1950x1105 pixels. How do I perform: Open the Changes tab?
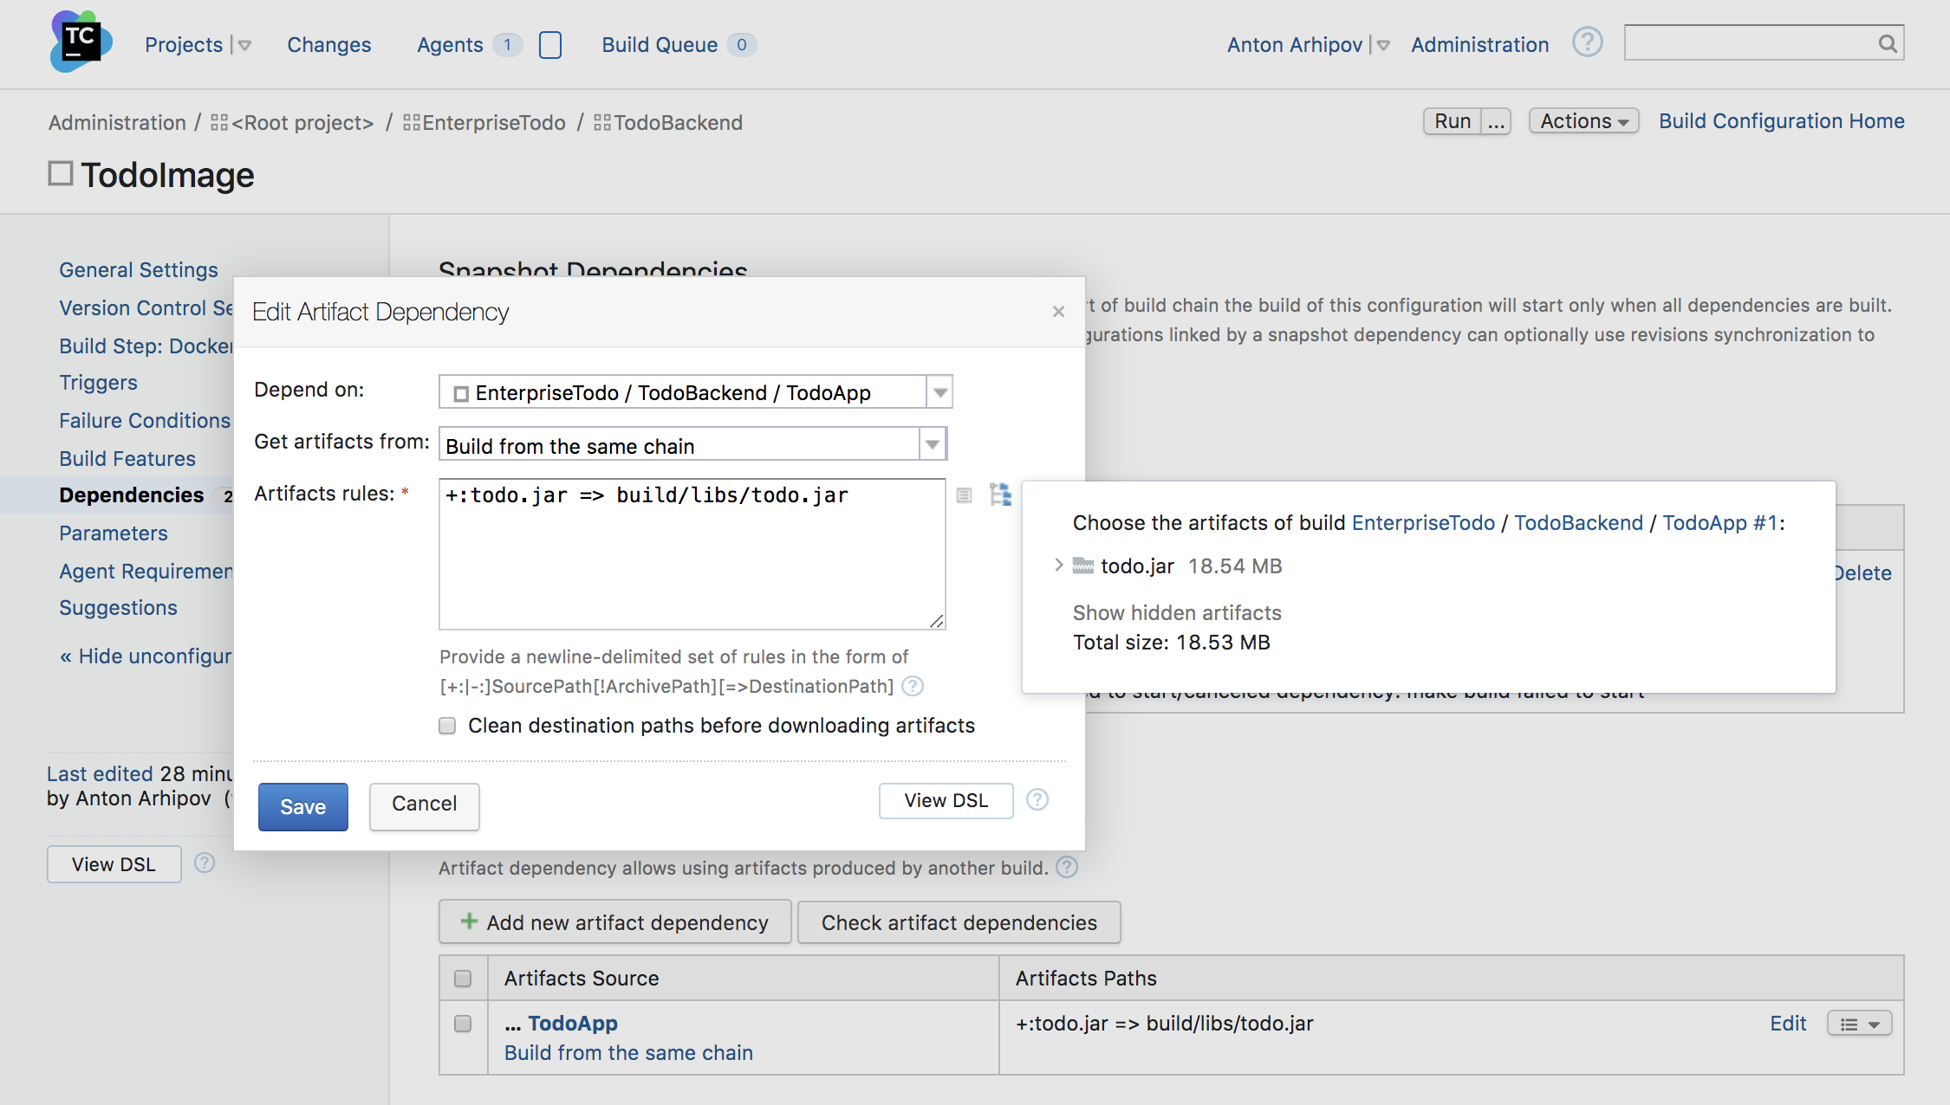[329, 45]
